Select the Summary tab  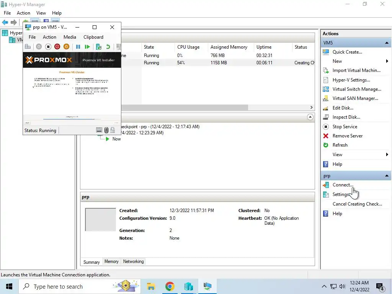pos(91,262)
